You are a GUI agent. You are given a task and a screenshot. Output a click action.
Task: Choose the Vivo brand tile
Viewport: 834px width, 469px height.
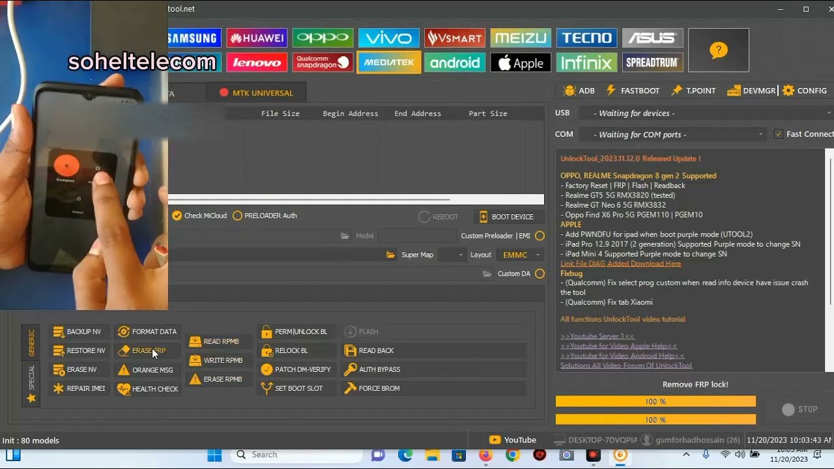click(x=388, y=38)
